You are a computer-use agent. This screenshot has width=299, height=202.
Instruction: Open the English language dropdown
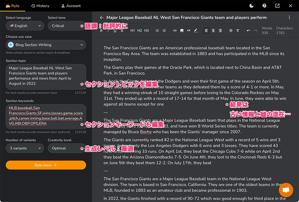click(25, 26)
